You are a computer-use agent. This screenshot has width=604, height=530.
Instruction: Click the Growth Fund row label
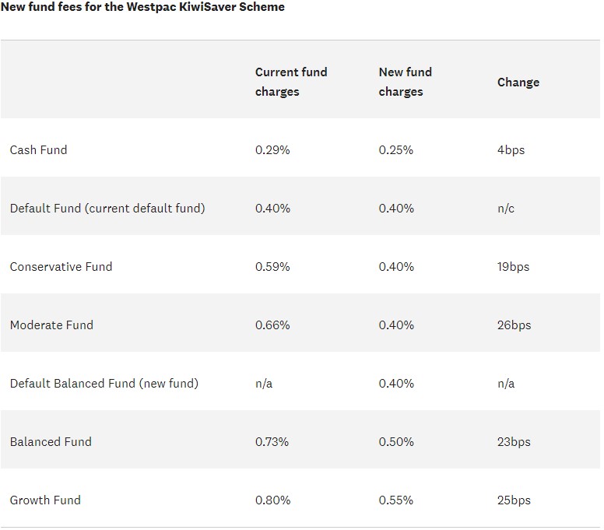coord(45,500)
